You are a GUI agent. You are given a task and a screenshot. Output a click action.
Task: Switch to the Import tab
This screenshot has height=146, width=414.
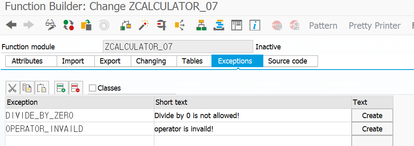point(76,61)
